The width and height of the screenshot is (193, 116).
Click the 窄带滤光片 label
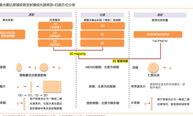138,86
